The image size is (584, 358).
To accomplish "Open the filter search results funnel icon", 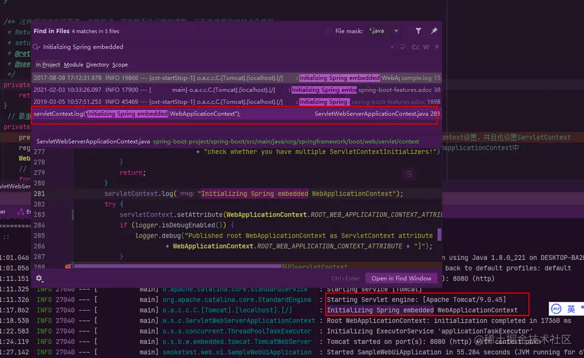I will [418, 31].
